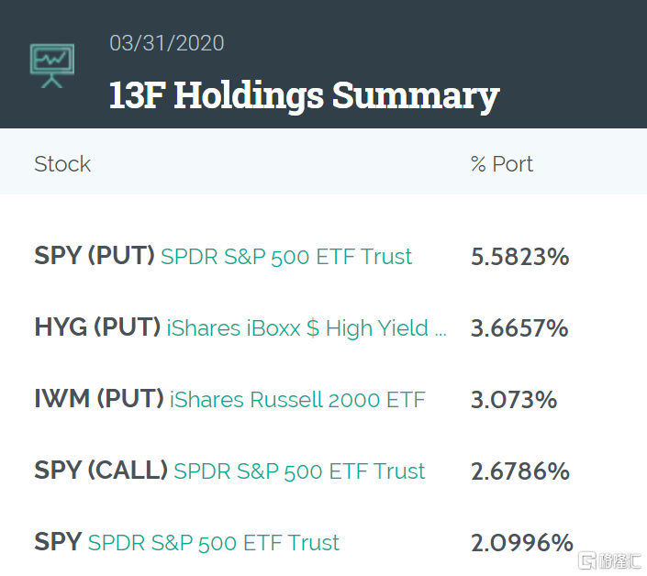Viewport: 647px width, 576px height.
Task: Select the 2.0996% portfolio value
Action: pyautogui.click(x=521, y=543)
